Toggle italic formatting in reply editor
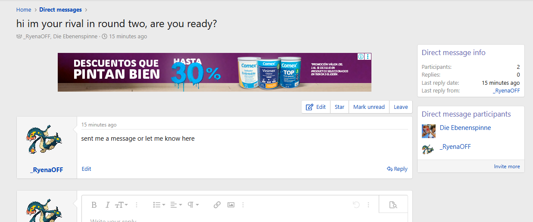 108,205
